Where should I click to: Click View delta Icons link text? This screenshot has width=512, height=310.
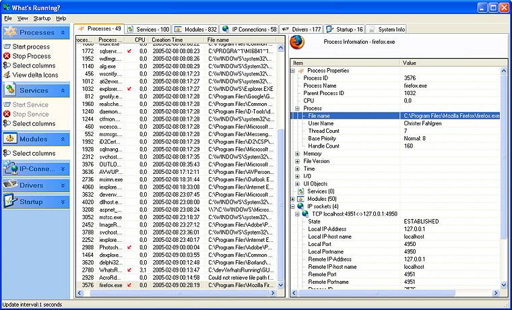pos(35,75)
